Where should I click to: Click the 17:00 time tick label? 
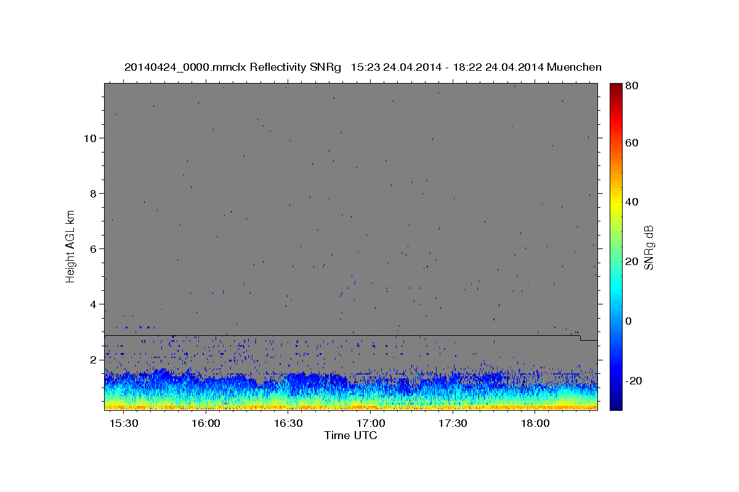[371, 424]
